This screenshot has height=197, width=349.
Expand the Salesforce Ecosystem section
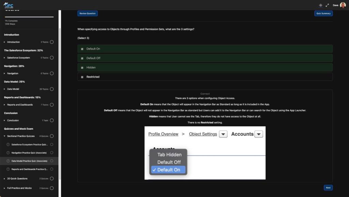click(x=4, y=58)
